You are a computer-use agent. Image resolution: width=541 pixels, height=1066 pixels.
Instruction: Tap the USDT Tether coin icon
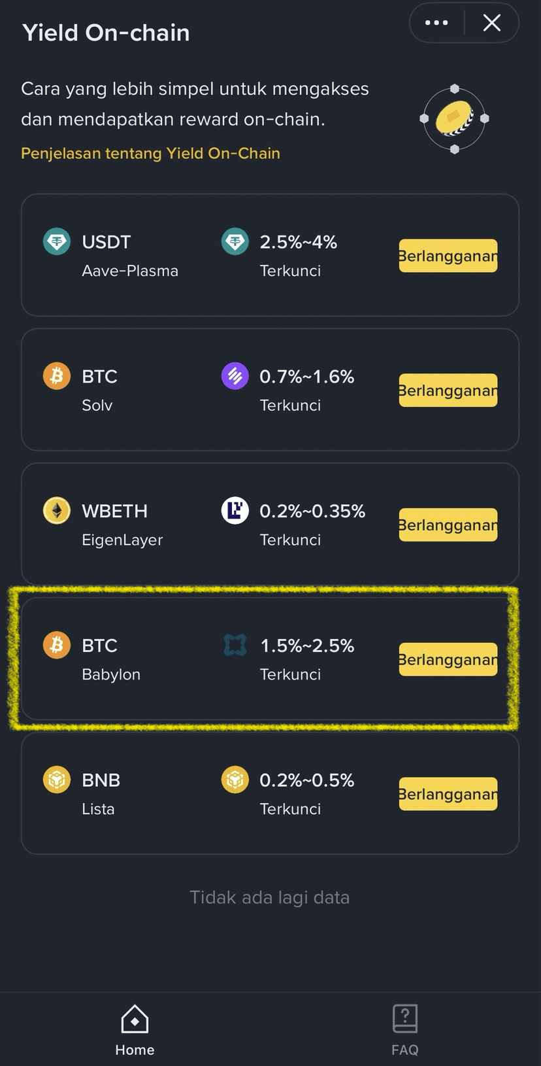click(x=57, y=242)
